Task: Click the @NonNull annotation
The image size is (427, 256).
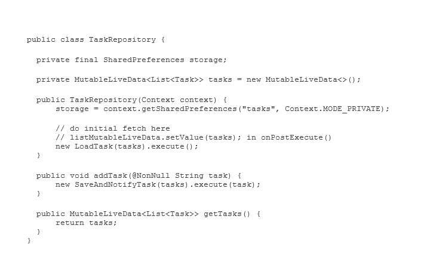Action: 151,176
